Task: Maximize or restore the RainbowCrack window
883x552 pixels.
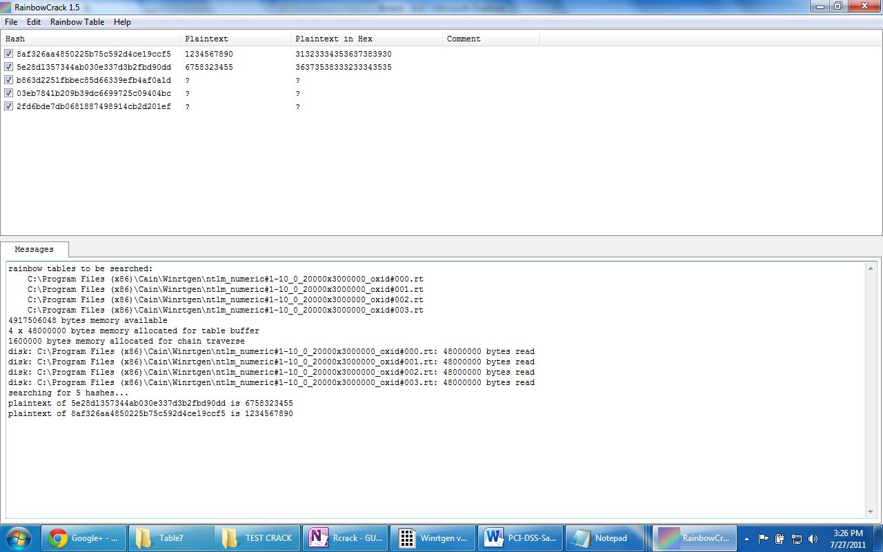Action: click(838, 6)
